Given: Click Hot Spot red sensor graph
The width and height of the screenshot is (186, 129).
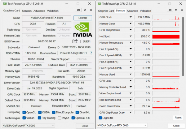Looking at the screenshot, I should tap(166, 37).
